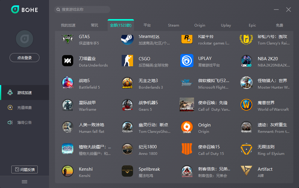Open the 刺客信条 Assassin's Creed icon
Viewport: 299px width, 188px height.
tap(187, 171)
